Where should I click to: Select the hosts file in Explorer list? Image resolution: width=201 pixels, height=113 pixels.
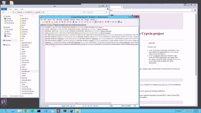23,54
